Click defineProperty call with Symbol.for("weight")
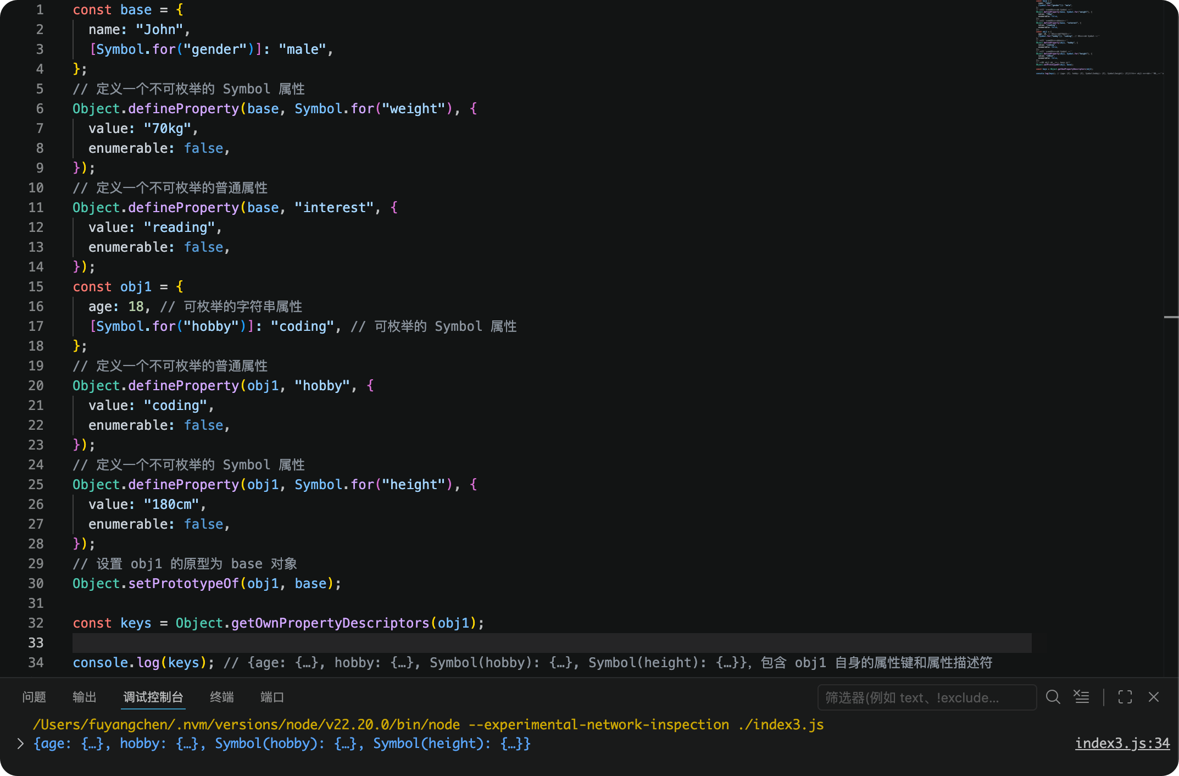The width and height of the screenshot is (1179, 776). [275, 109]
